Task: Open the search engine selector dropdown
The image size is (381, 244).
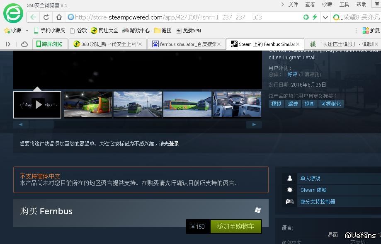Action: point(337,17)
